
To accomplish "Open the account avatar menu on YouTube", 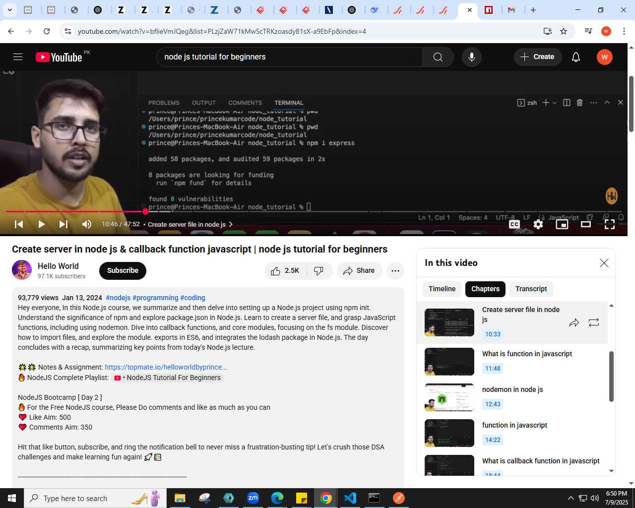I will click(x=604, y=57).
